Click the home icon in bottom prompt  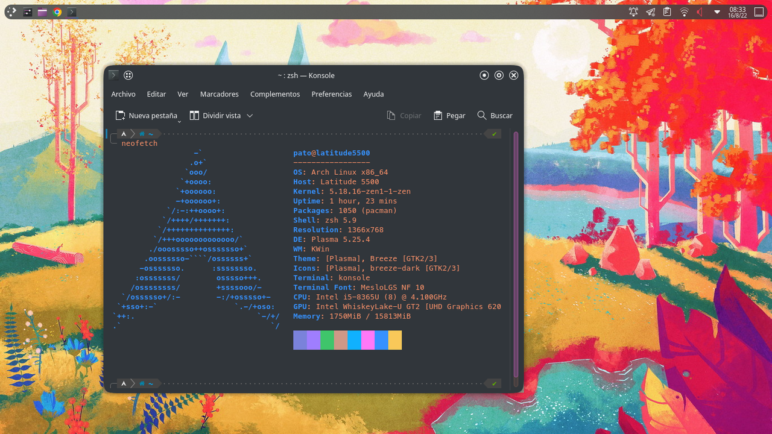click(x=142, y=383)
